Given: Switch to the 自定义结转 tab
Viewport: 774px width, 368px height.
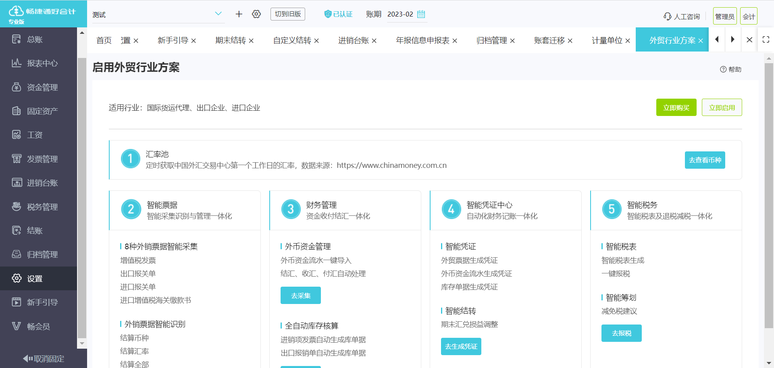Looking at the screenshot, I should coord(292,40).
